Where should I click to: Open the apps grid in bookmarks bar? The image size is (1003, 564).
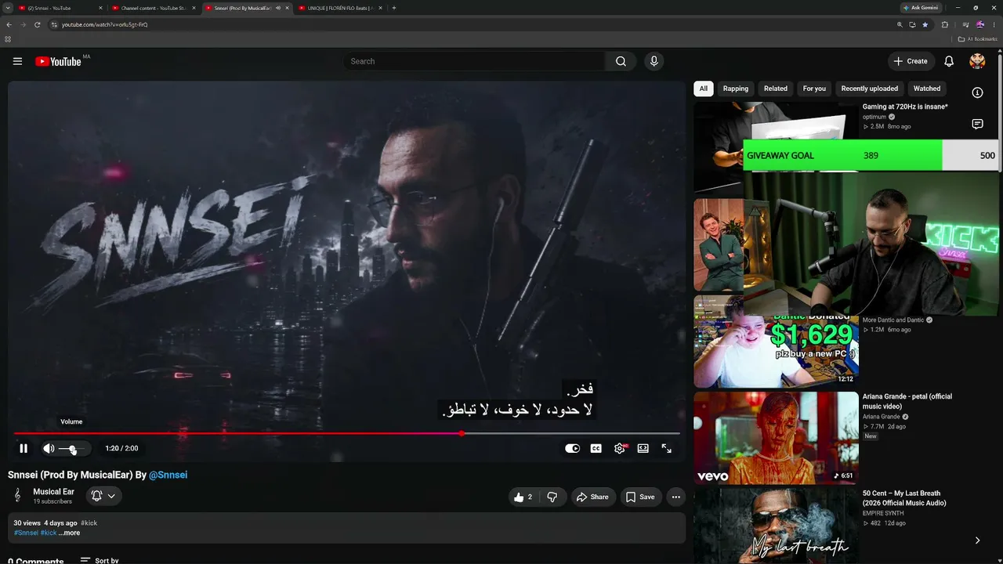[x=8, y=38]
